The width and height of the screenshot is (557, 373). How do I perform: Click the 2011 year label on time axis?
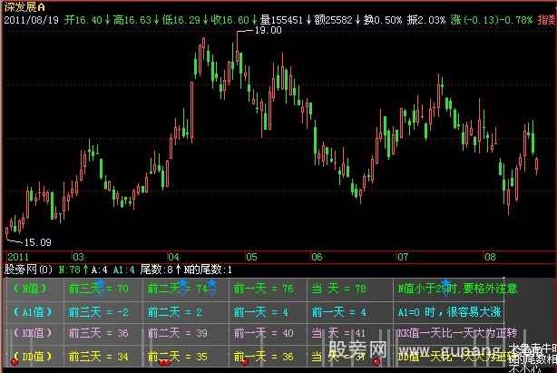(x=18, y=257)
